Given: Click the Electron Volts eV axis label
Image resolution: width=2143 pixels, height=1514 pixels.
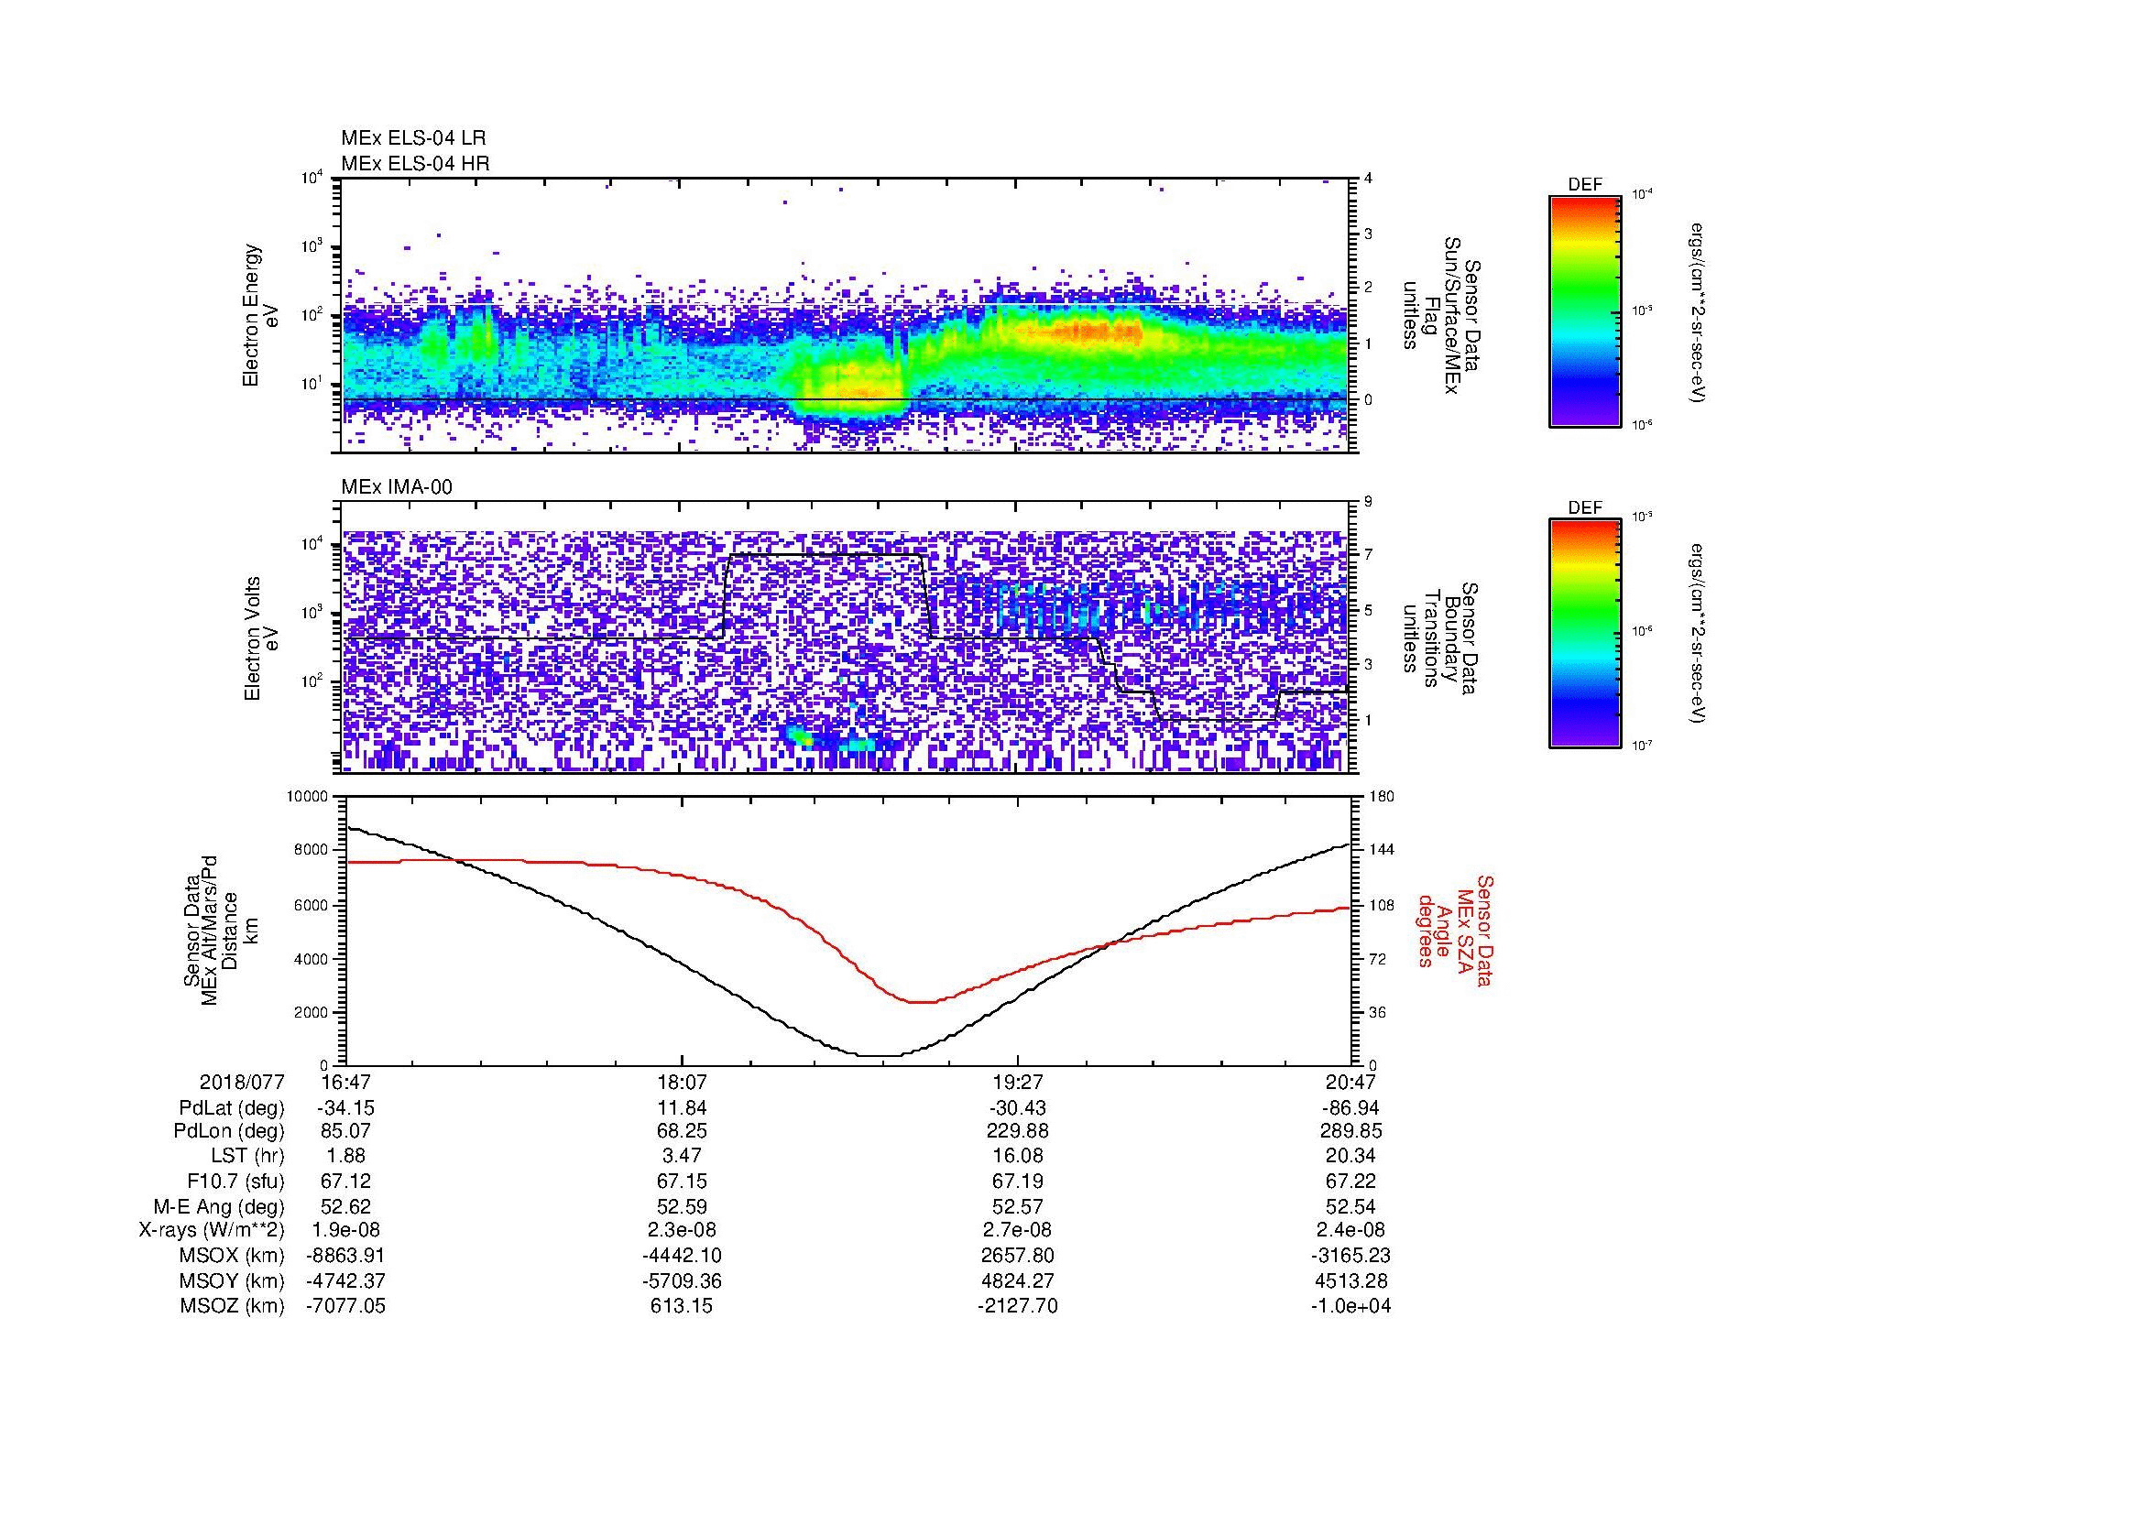Looking at the screenshot, I should (x=260, y=639).
